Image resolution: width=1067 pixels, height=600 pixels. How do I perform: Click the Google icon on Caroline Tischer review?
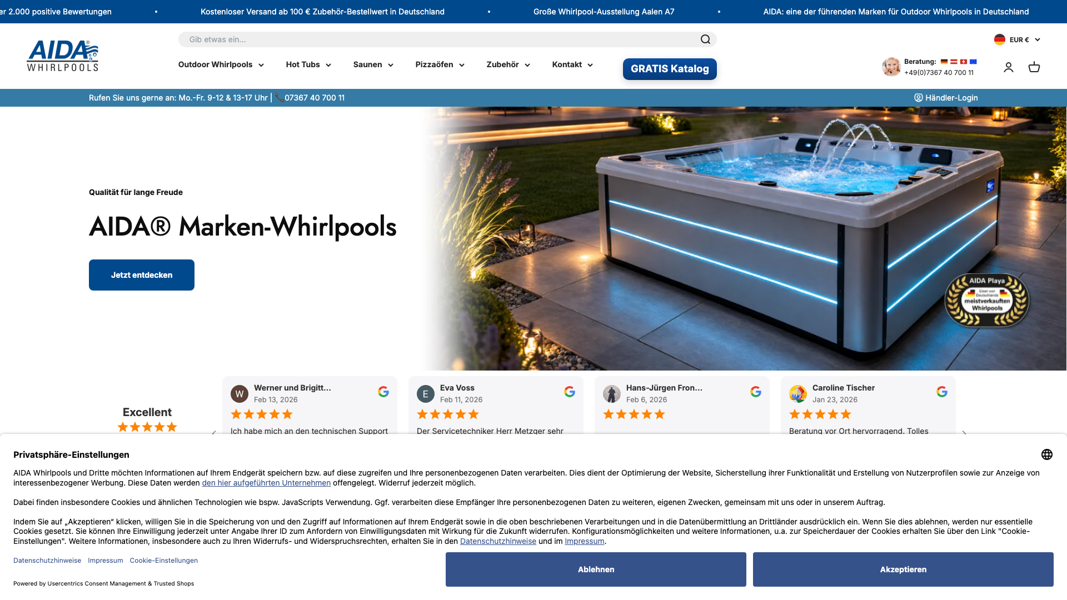click(x=942, y=392)
